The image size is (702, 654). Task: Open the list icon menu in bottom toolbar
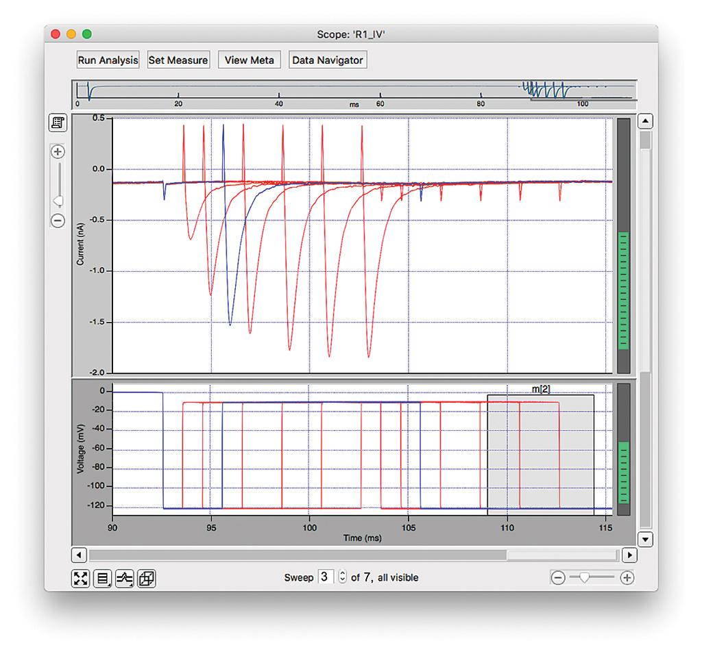(104, 579)
